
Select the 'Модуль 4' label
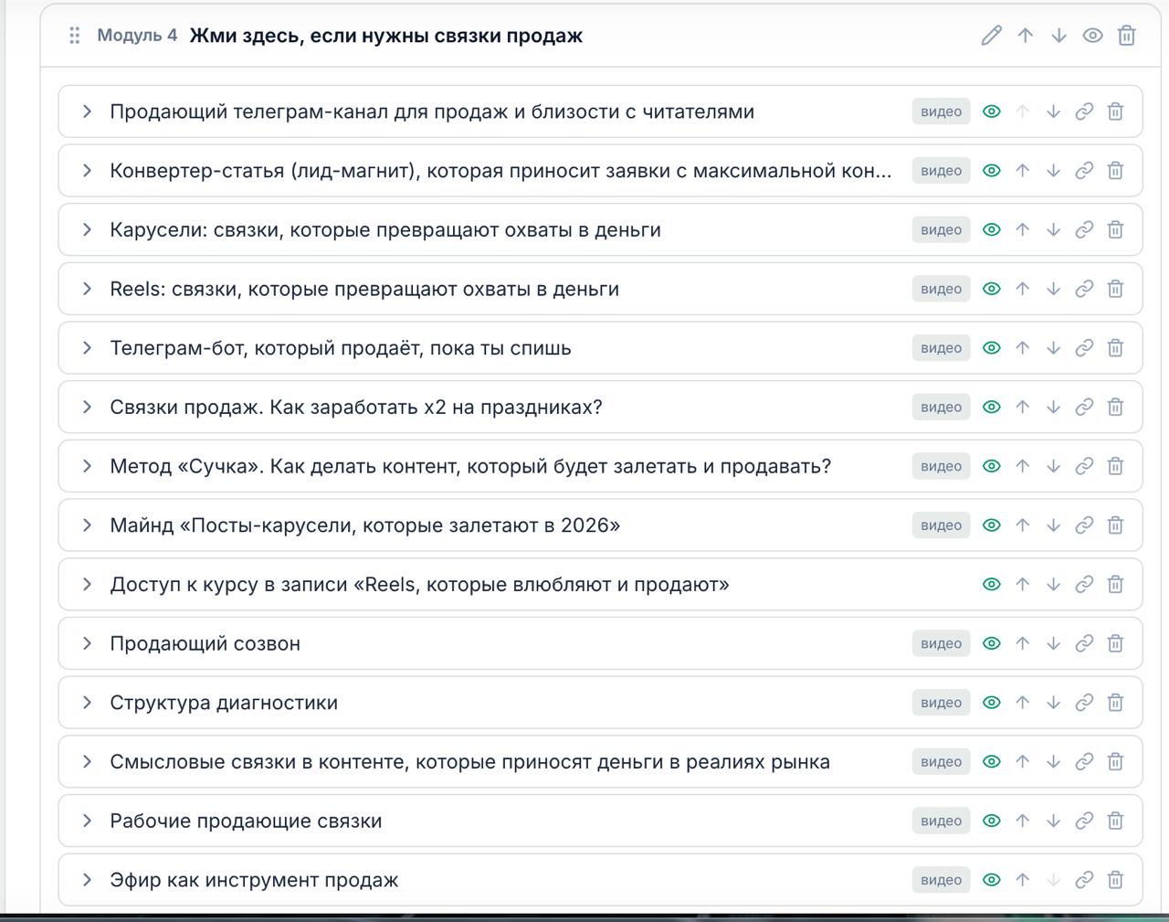[137, 36]
